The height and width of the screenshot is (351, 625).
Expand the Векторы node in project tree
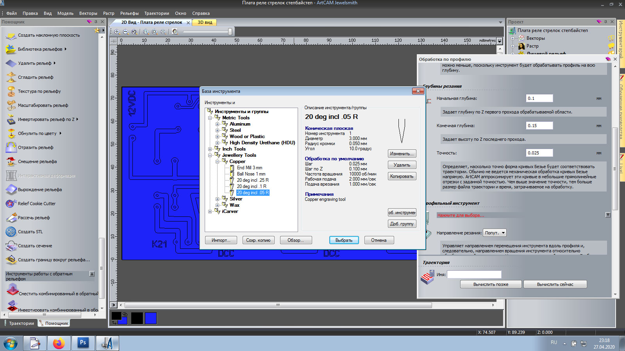pyautogui.click(x=513, y=38)
